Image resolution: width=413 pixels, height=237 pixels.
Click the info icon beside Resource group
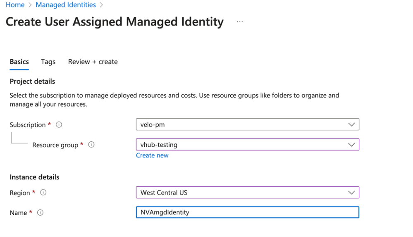pos(91,145)
